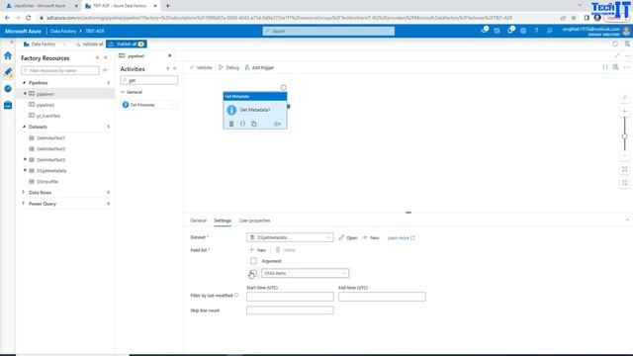View Get Metadata1 activity code braces icon
This screenshot has height=356, width=633.
coord(242,124)
